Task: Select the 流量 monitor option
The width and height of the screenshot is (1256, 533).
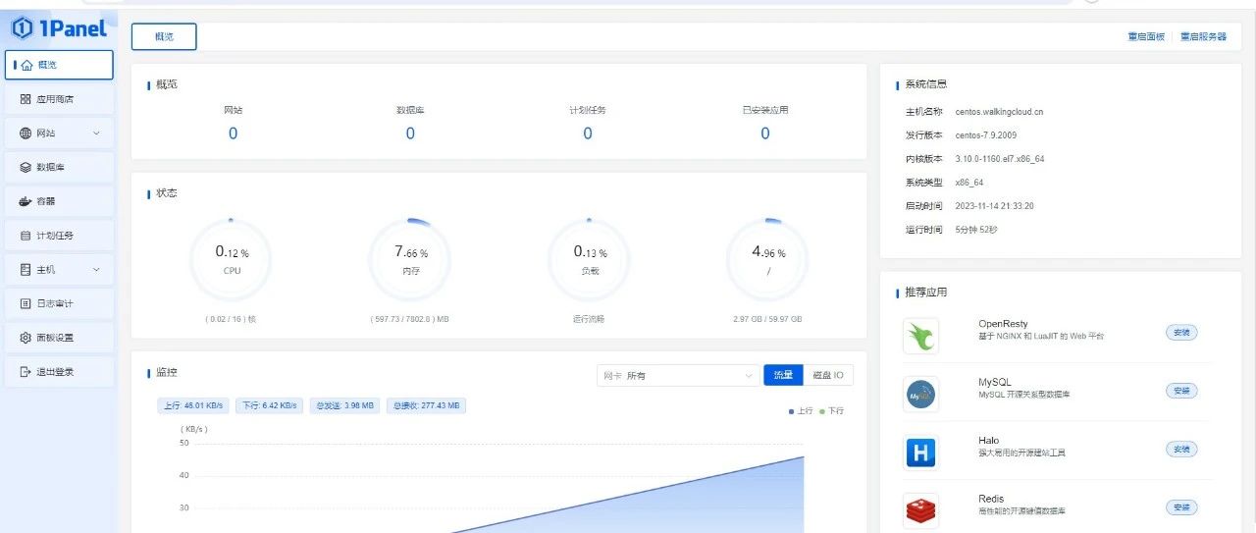Action: click(x=783, y=375)
